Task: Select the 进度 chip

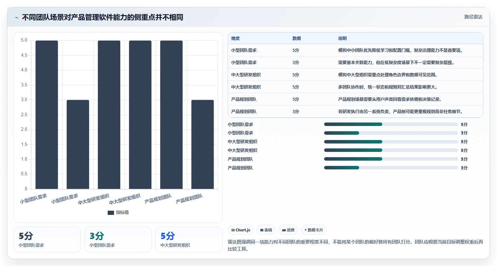Action: point(288,230)
